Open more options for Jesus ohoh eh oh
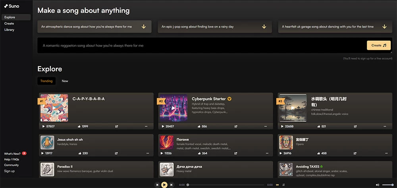Image resolution: width=397 pixels, height=188 pixels. coord(146,153)
